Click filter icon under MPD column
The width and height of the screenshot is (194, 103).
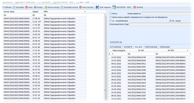[45, 15]
